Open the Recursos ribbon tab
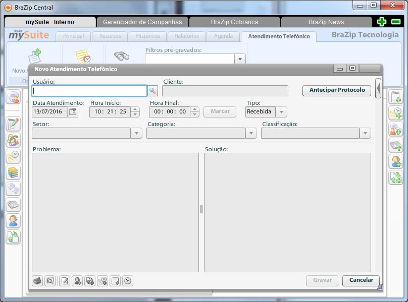 tap(110, 36)
